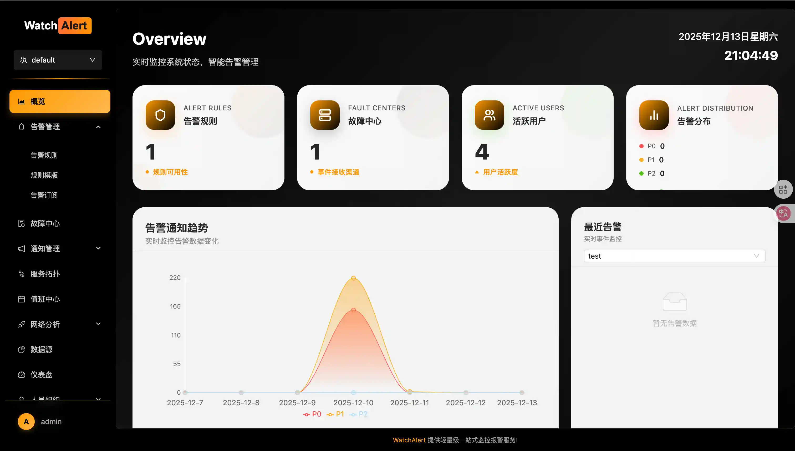Viewport: 795px width, 451px height.
Task: Click the Alert Distribution bar chart icon
Action: coord(654,115)
